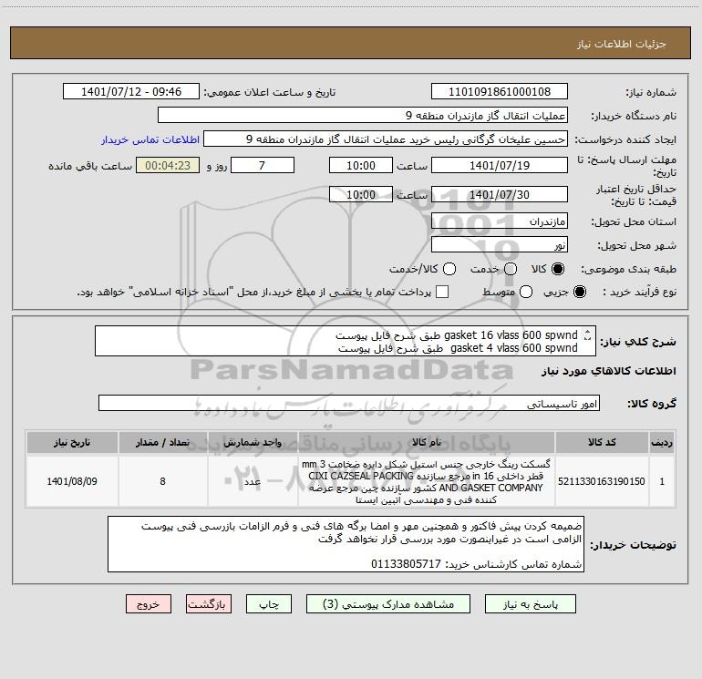Click the کد کالا column header
This screenshot has height=679, width=702.
pos(602,442)
